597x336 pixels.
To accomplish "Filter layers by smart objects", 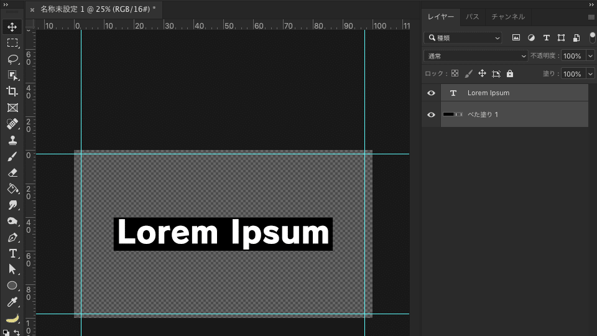I will coord(576,37).
